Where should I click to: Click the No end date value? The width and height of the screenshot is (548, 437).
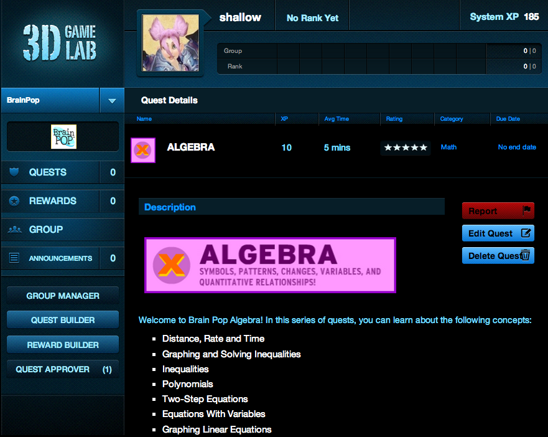pos(517,148)
